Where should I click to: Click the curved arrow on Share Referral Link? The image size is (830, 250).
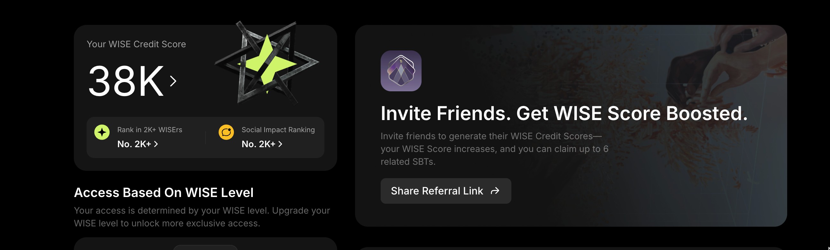click(495, 191)
